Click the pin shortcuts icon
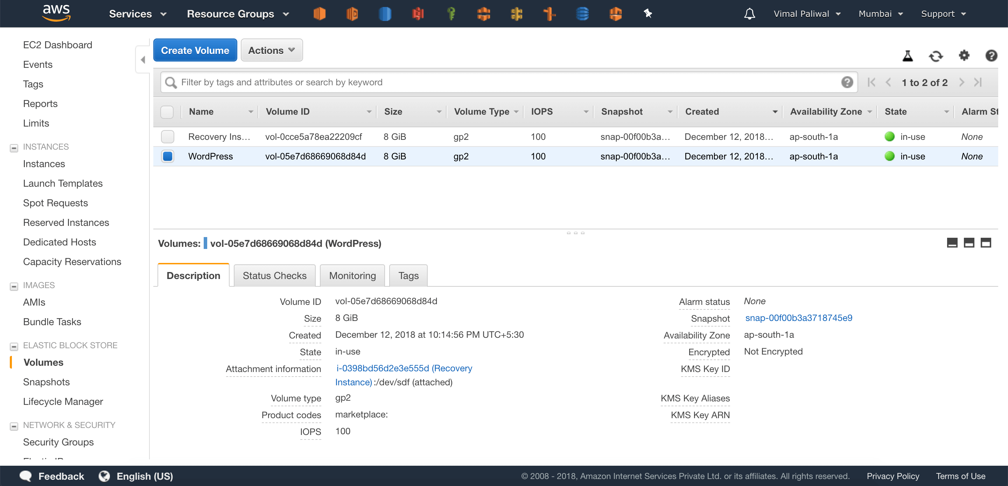Screen dimensions: 1008x486 tap(648, 14)
